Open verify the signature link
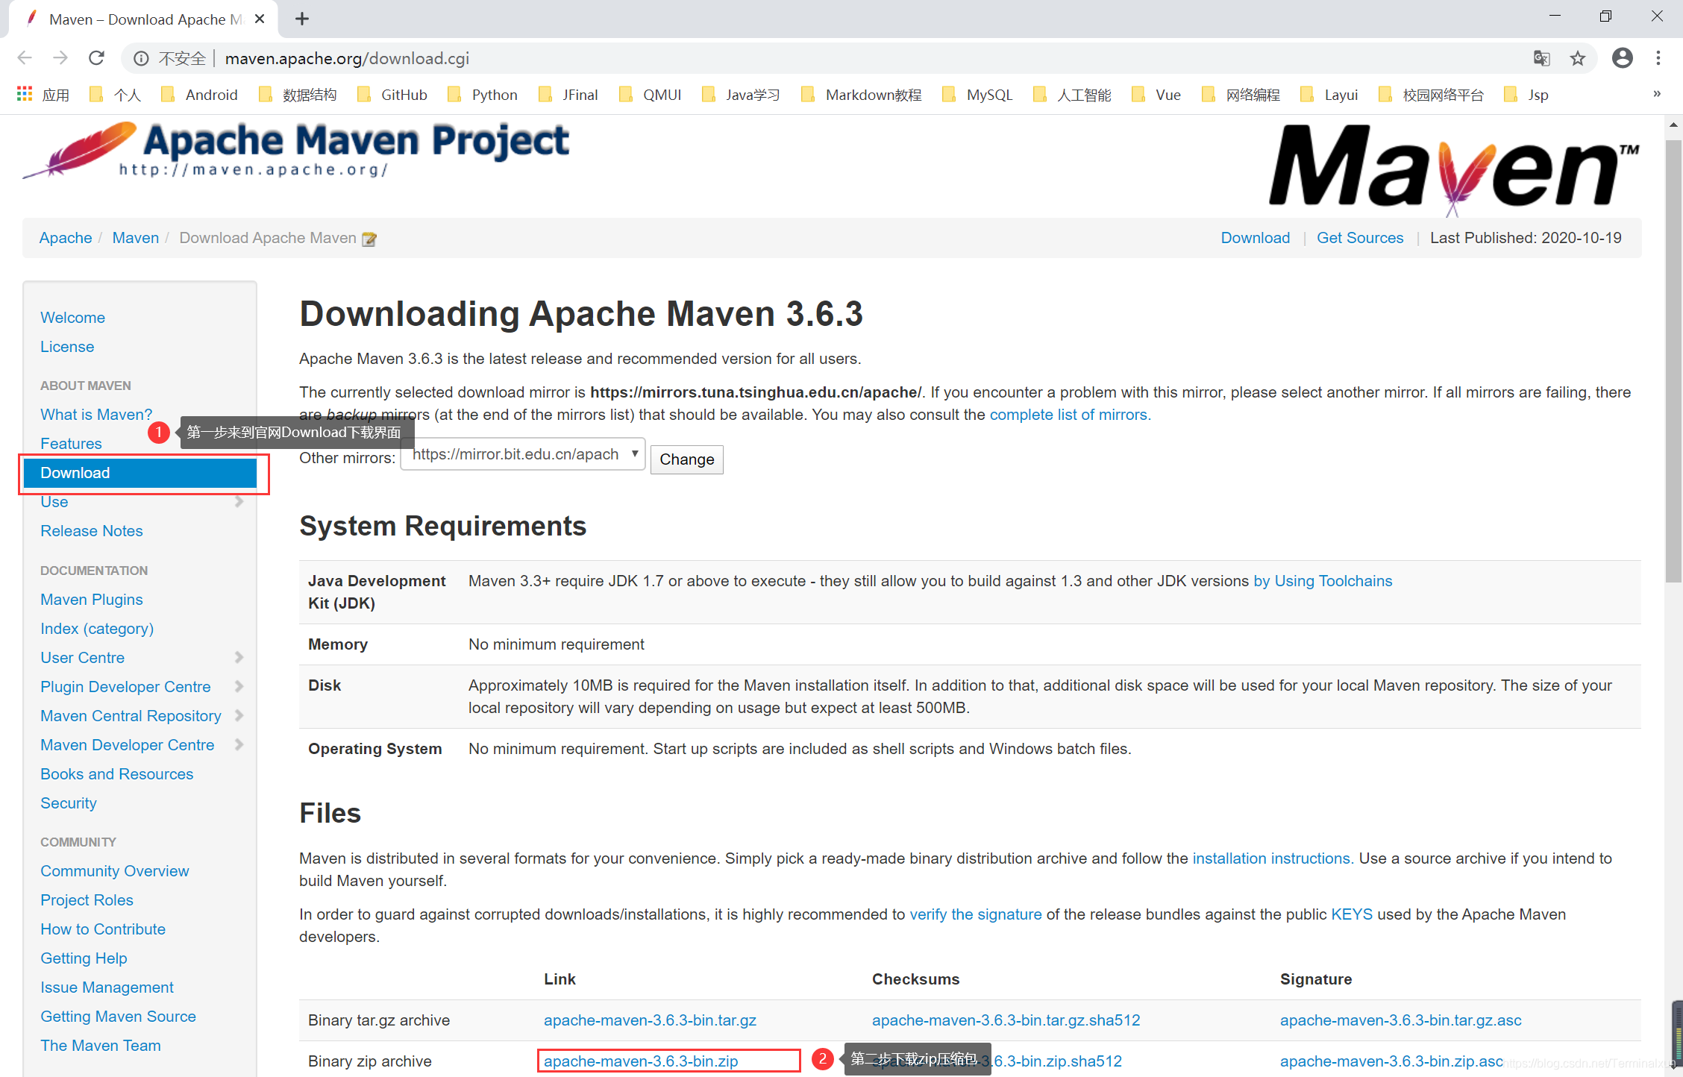Screen dimensions: 1683x1077 [x=976, y=914]
